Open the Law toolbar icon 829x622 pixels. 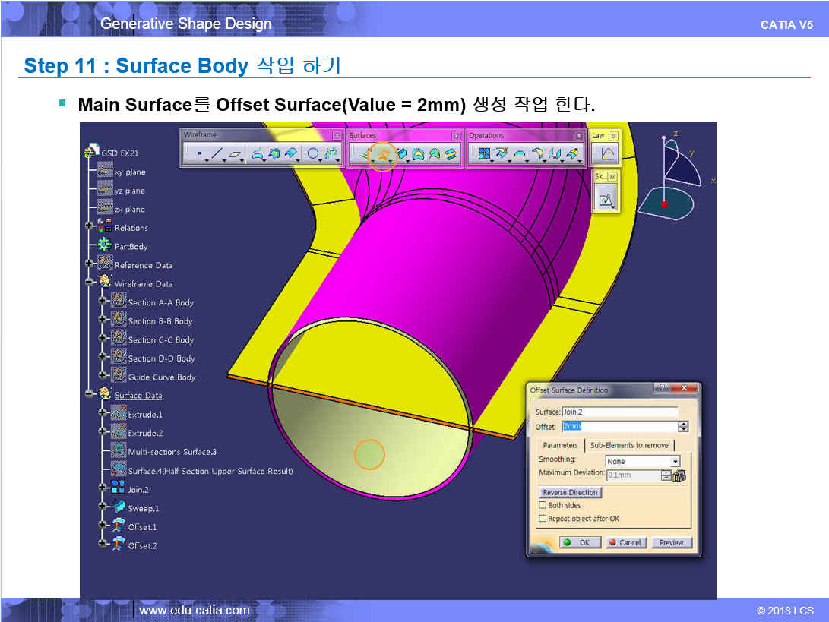coord(607,154)
